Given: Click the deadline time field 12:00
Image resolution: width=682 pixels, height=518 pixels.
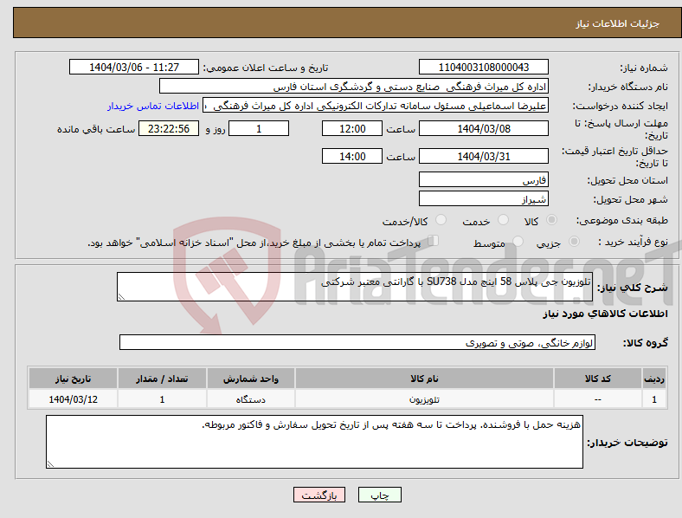Looking at the screenshot, I should coord(352,128).
